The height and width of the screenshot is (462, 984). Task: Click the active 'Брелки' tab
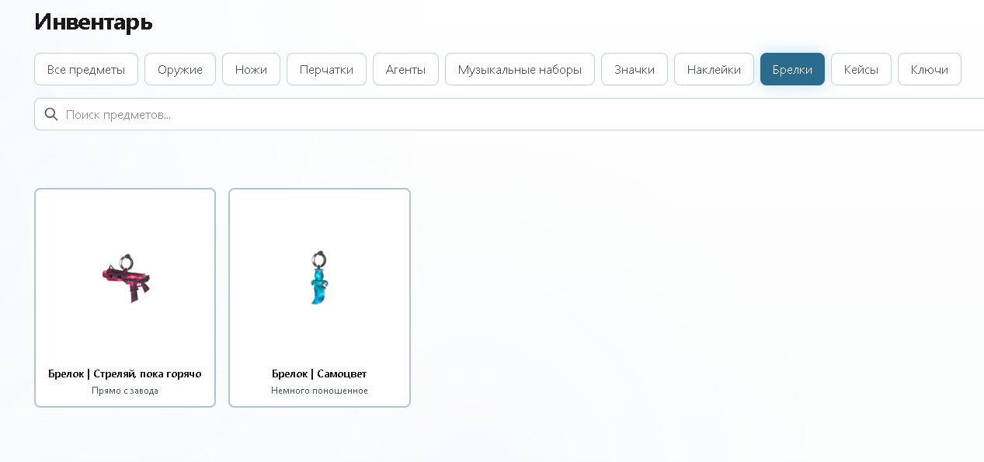point(792,69)
